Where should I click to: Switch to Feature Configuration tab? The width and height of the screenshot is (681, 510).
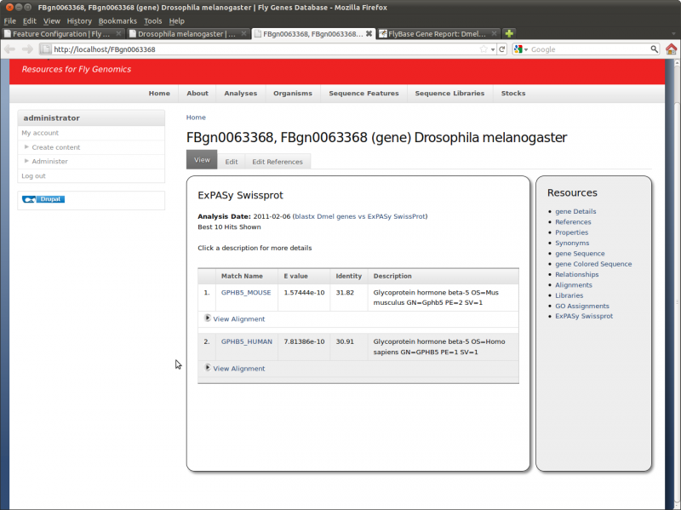pyautogui.click(x=63, y=33)
